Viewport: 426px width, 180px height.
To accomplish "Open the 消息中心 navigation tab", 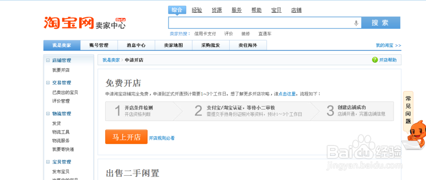I will (x=136, y=45).
